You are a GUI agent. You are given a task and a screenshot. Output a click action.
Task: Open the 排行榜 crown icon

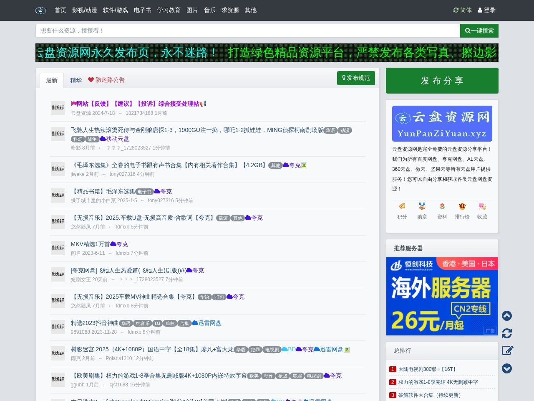click(x=462, y=206)
